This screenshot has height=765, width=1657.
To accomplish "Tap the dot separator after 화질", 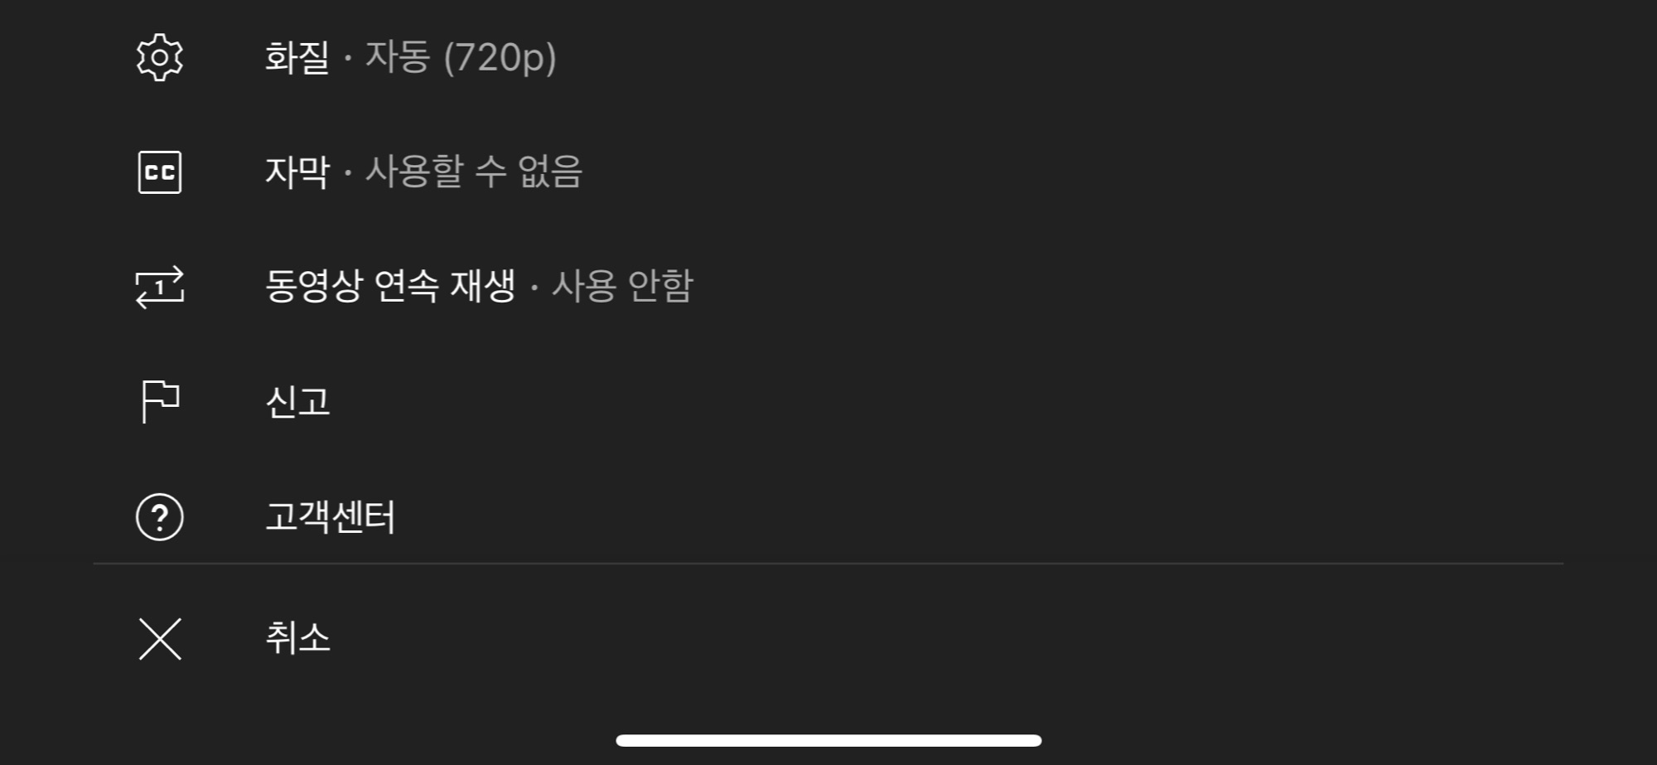I will [348, 58].
